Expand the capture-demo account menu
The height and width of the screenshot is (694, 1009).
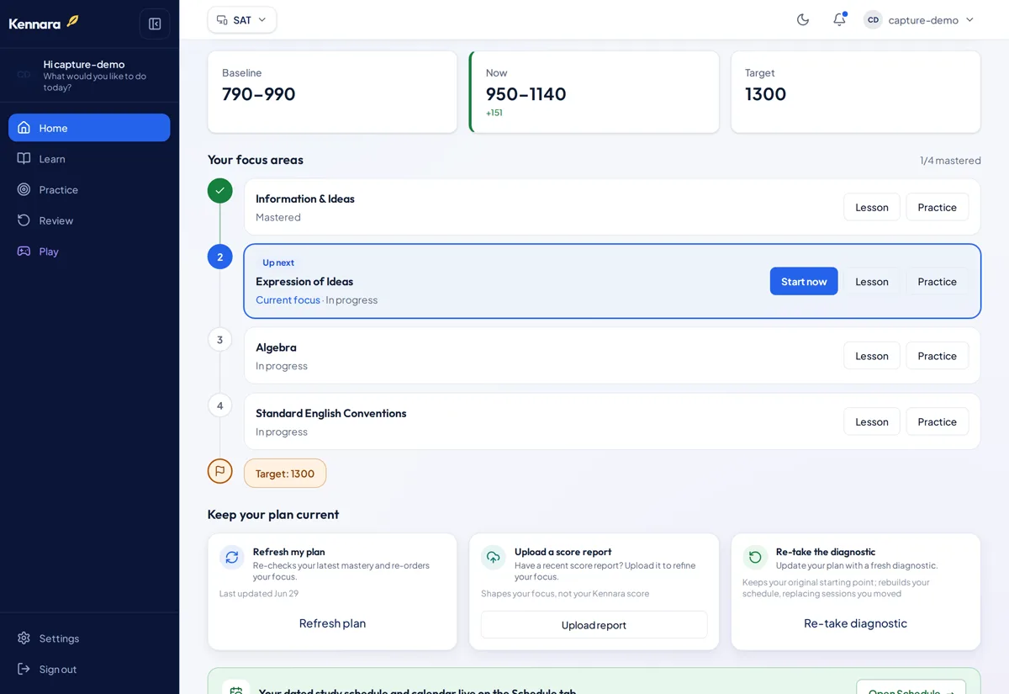point(919,19)
